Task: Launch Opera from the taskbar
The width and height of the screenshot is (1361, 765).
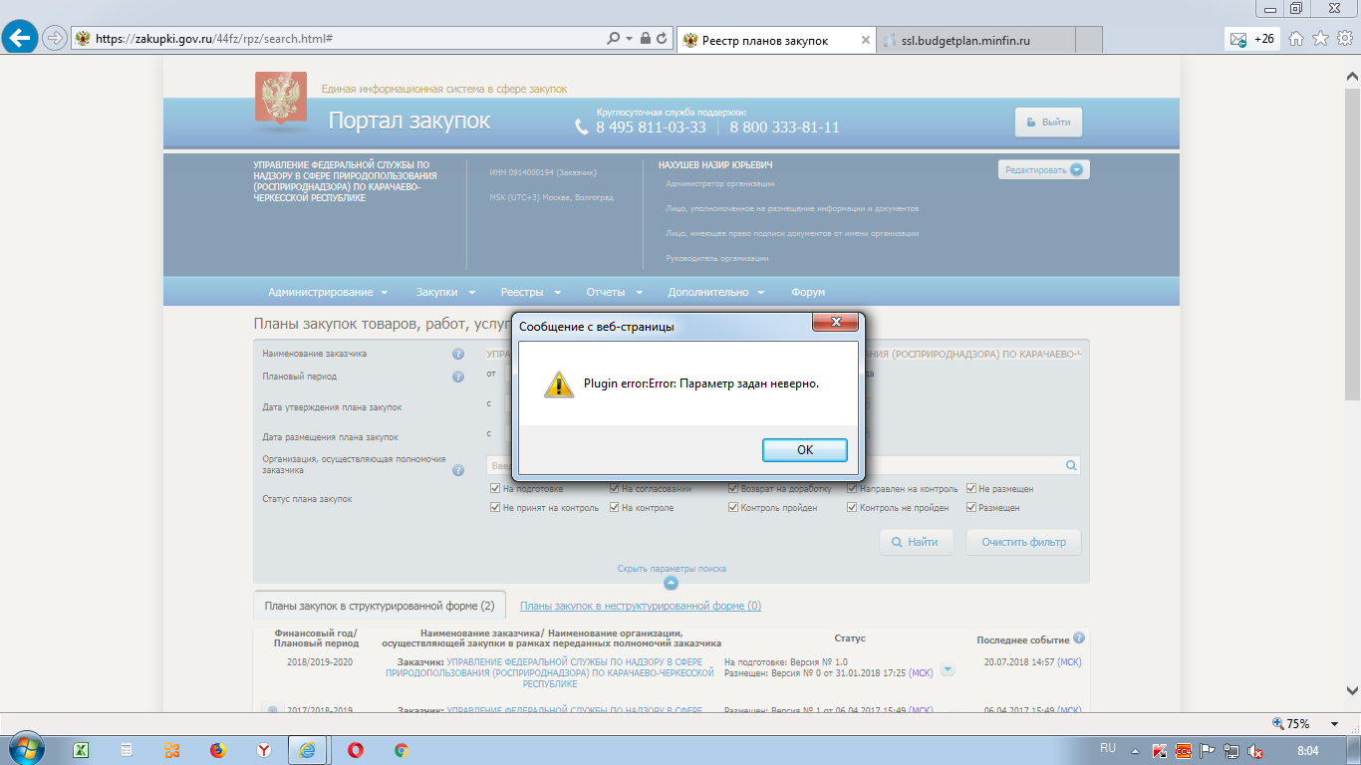Action: tap(356, 750)
